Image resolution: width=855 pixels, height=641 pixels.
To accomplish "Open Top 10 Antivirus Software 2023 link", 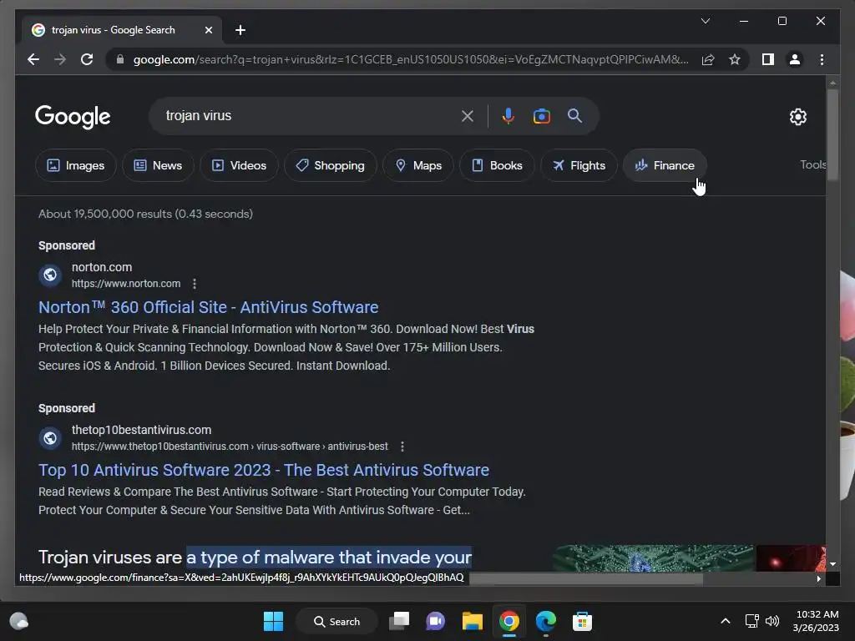I will click(x=264, y=471).
